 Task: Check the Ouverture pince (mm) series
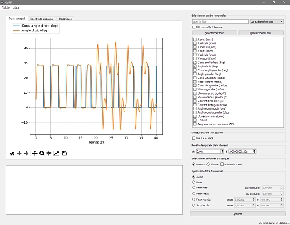195,117
